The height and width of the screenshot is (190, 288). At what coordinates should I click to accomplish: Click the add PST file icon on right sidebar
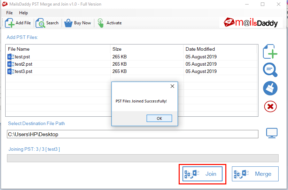pyautogui.click(x=270, y=51)
